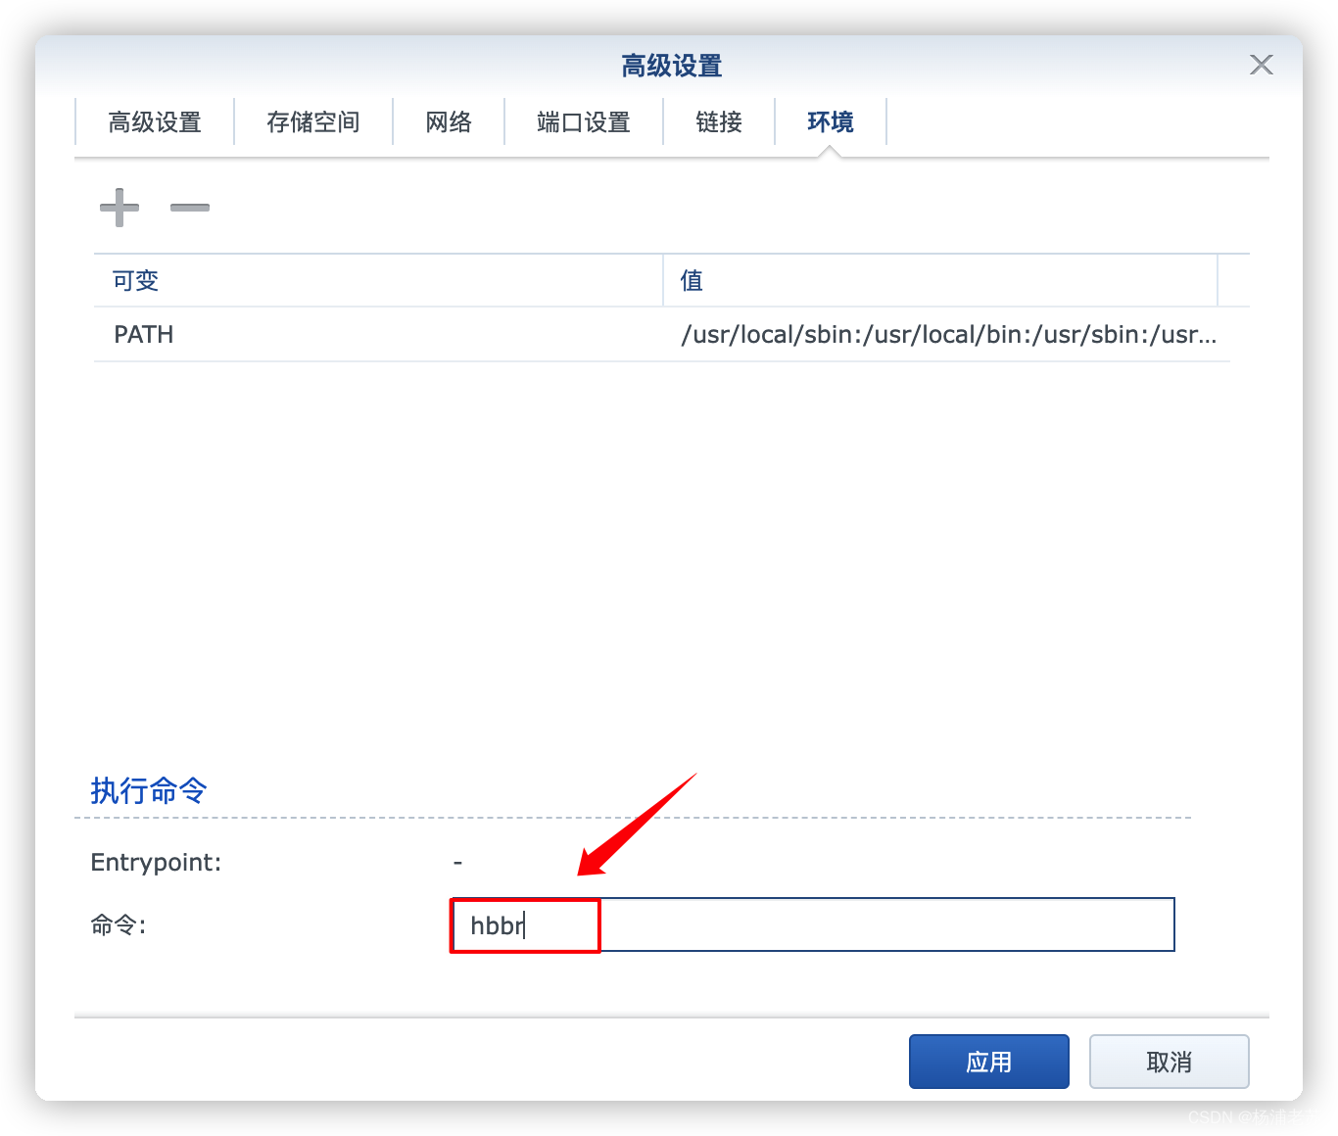
Task: Switch to the 存储空间 tab
Action: (x=313, y=121)
